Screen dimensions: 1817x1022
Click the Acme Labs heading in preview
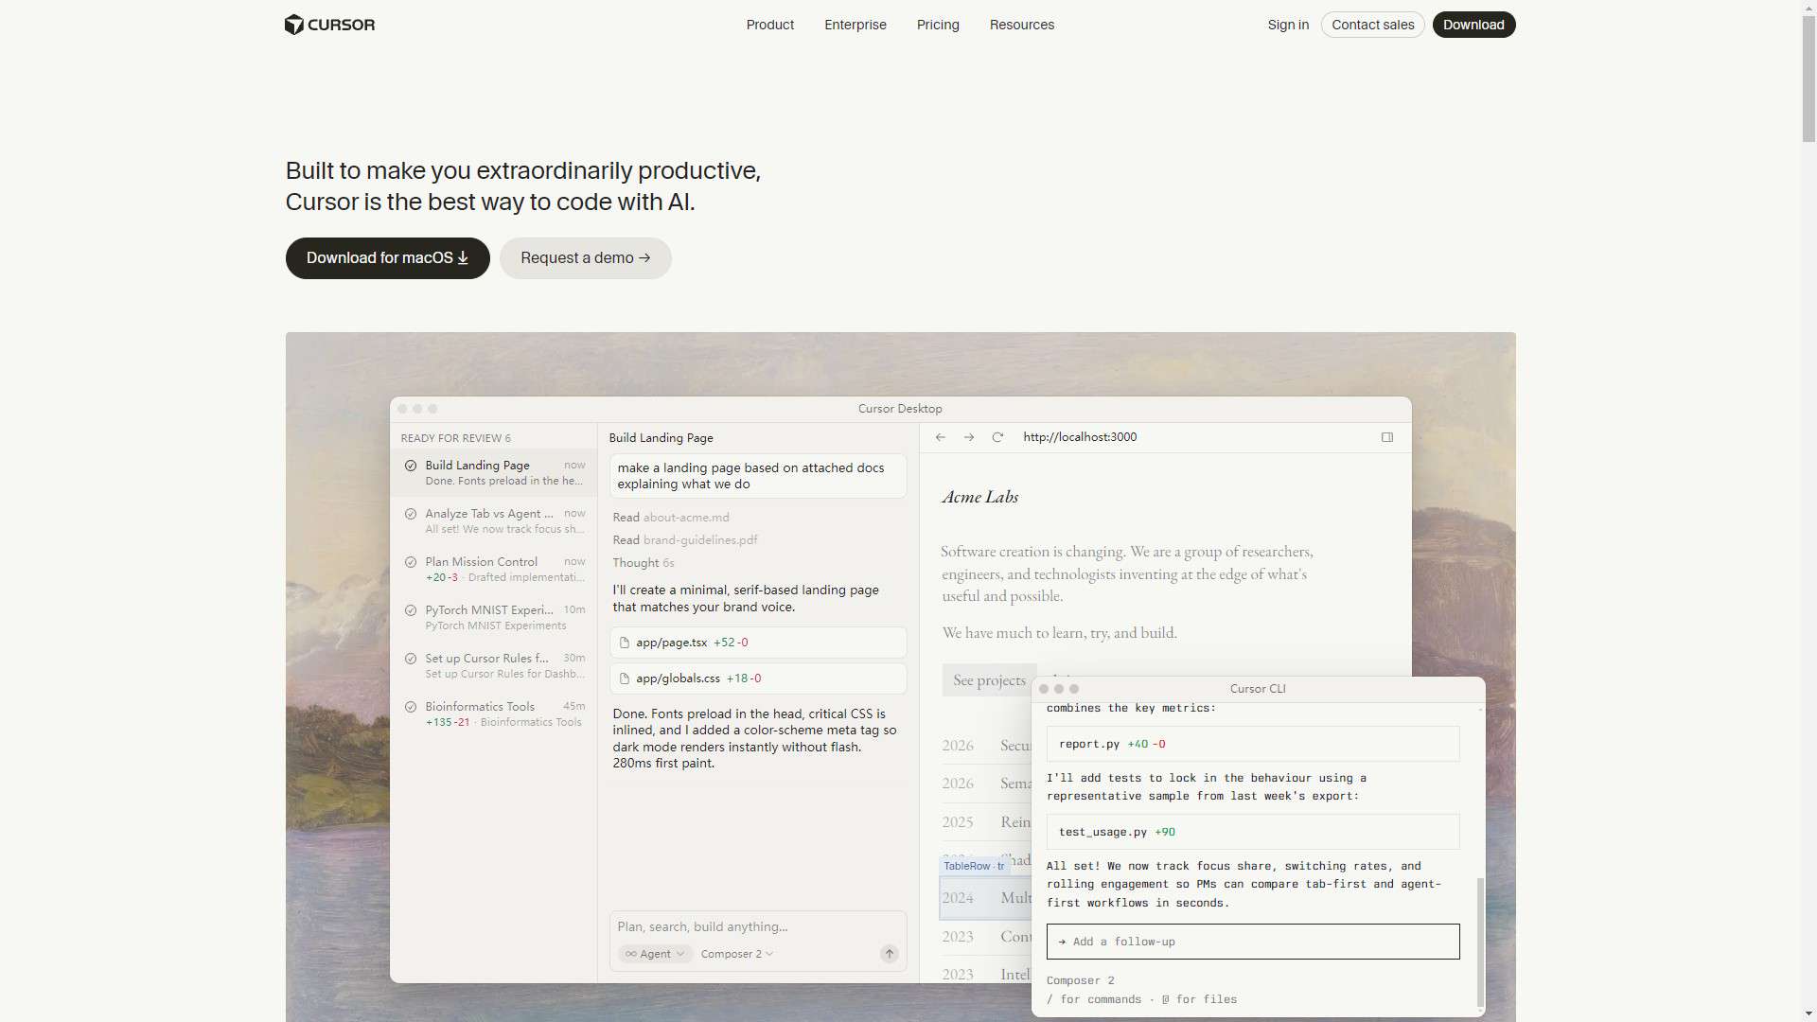979,497
